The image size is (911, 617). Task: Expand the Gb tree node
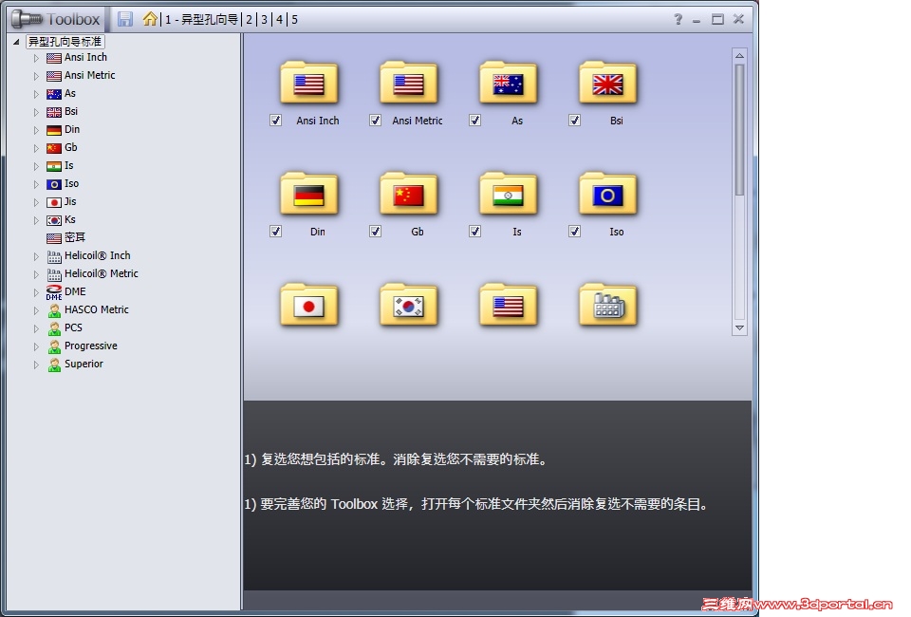[x=36, y=148]
